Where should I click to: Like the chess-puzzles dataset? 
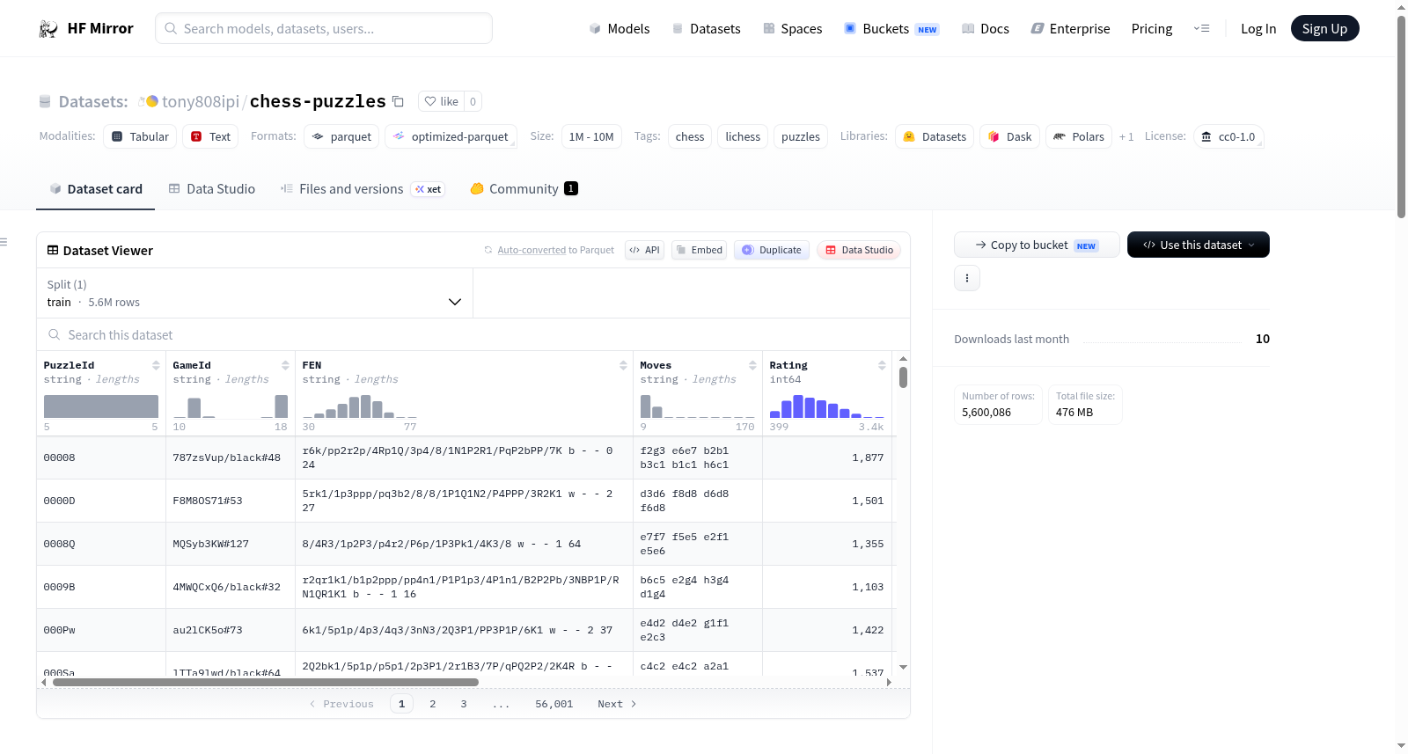pyautogui.click(x=442, y=101)
